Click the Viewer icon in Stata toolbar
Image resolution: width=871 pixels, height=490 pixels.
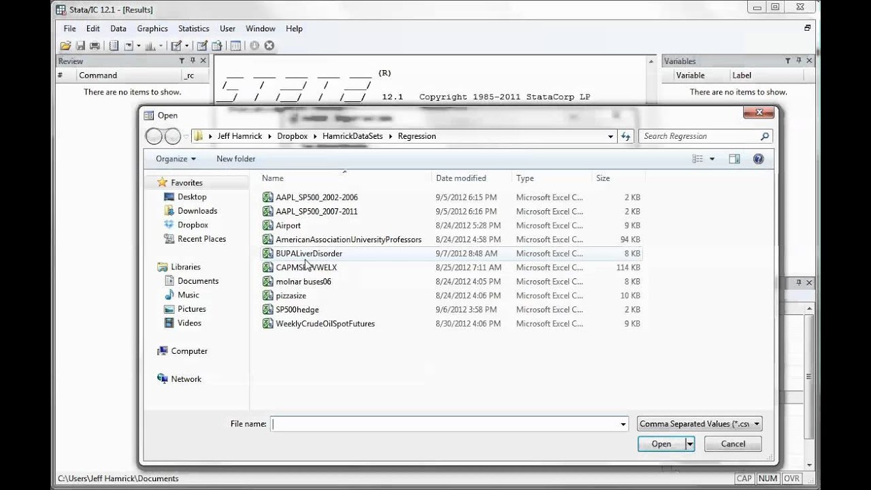click(129, 46)
